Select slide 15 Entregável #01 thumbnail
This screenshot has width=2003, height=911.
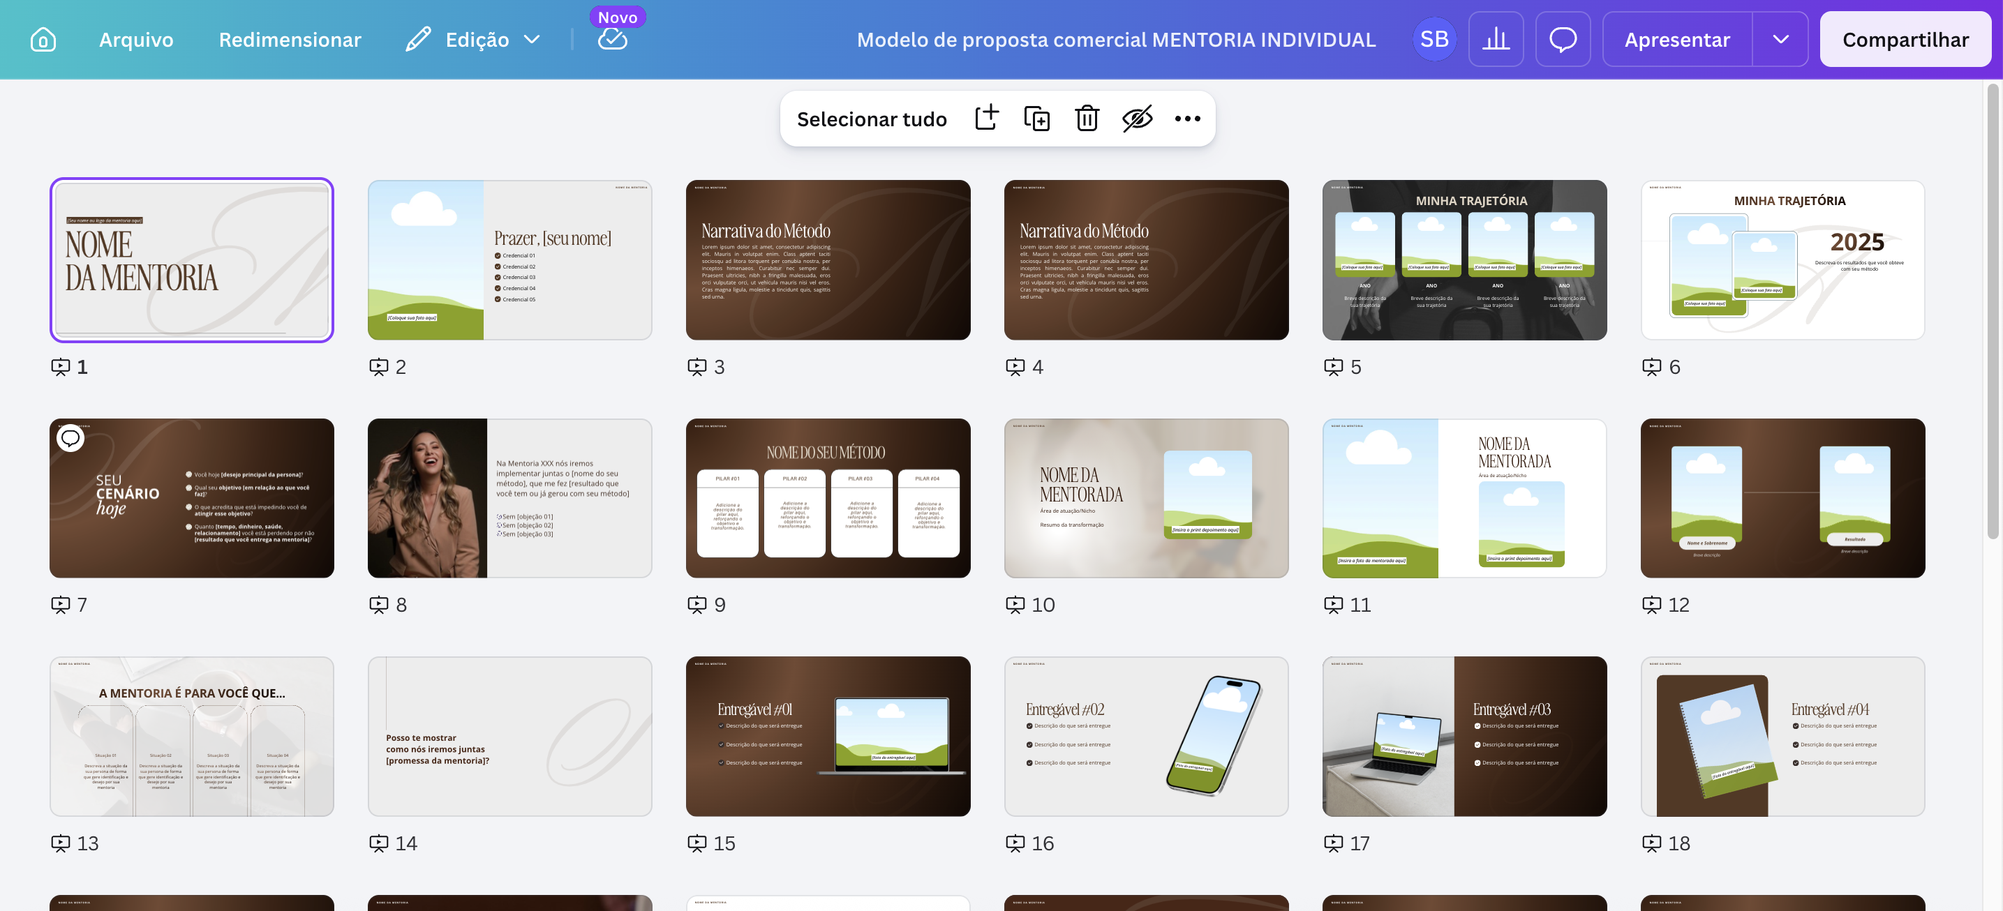tap(828, 736)
